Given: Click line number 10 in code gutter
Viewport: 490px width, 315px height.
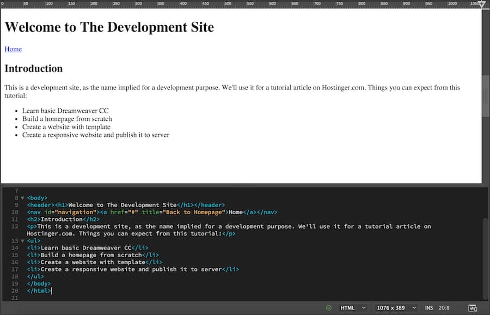Looking at the screenshot, I should 15,212.
